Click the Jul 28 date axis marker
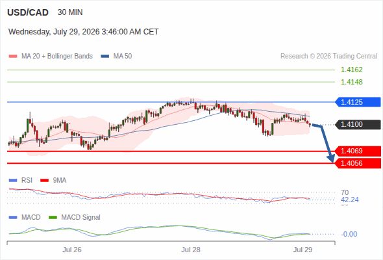The height and width of the screenshot is (260, 383). tap(191, 250)
